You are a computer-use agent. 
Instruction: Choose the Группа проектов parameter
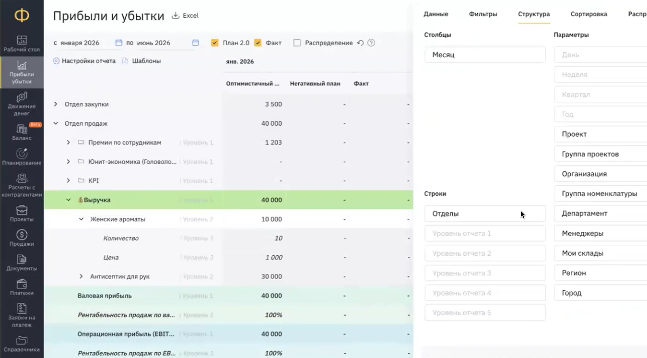click(x=600, y=154)
